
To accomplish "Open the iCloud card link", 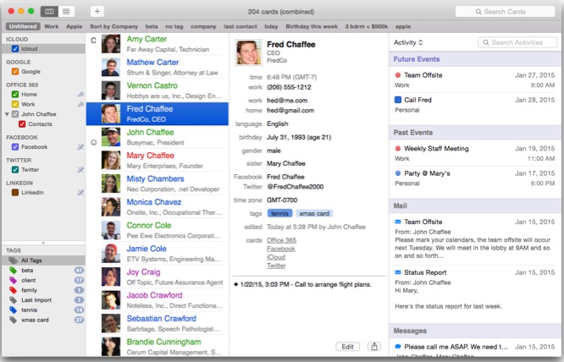I will click(276, 257).
